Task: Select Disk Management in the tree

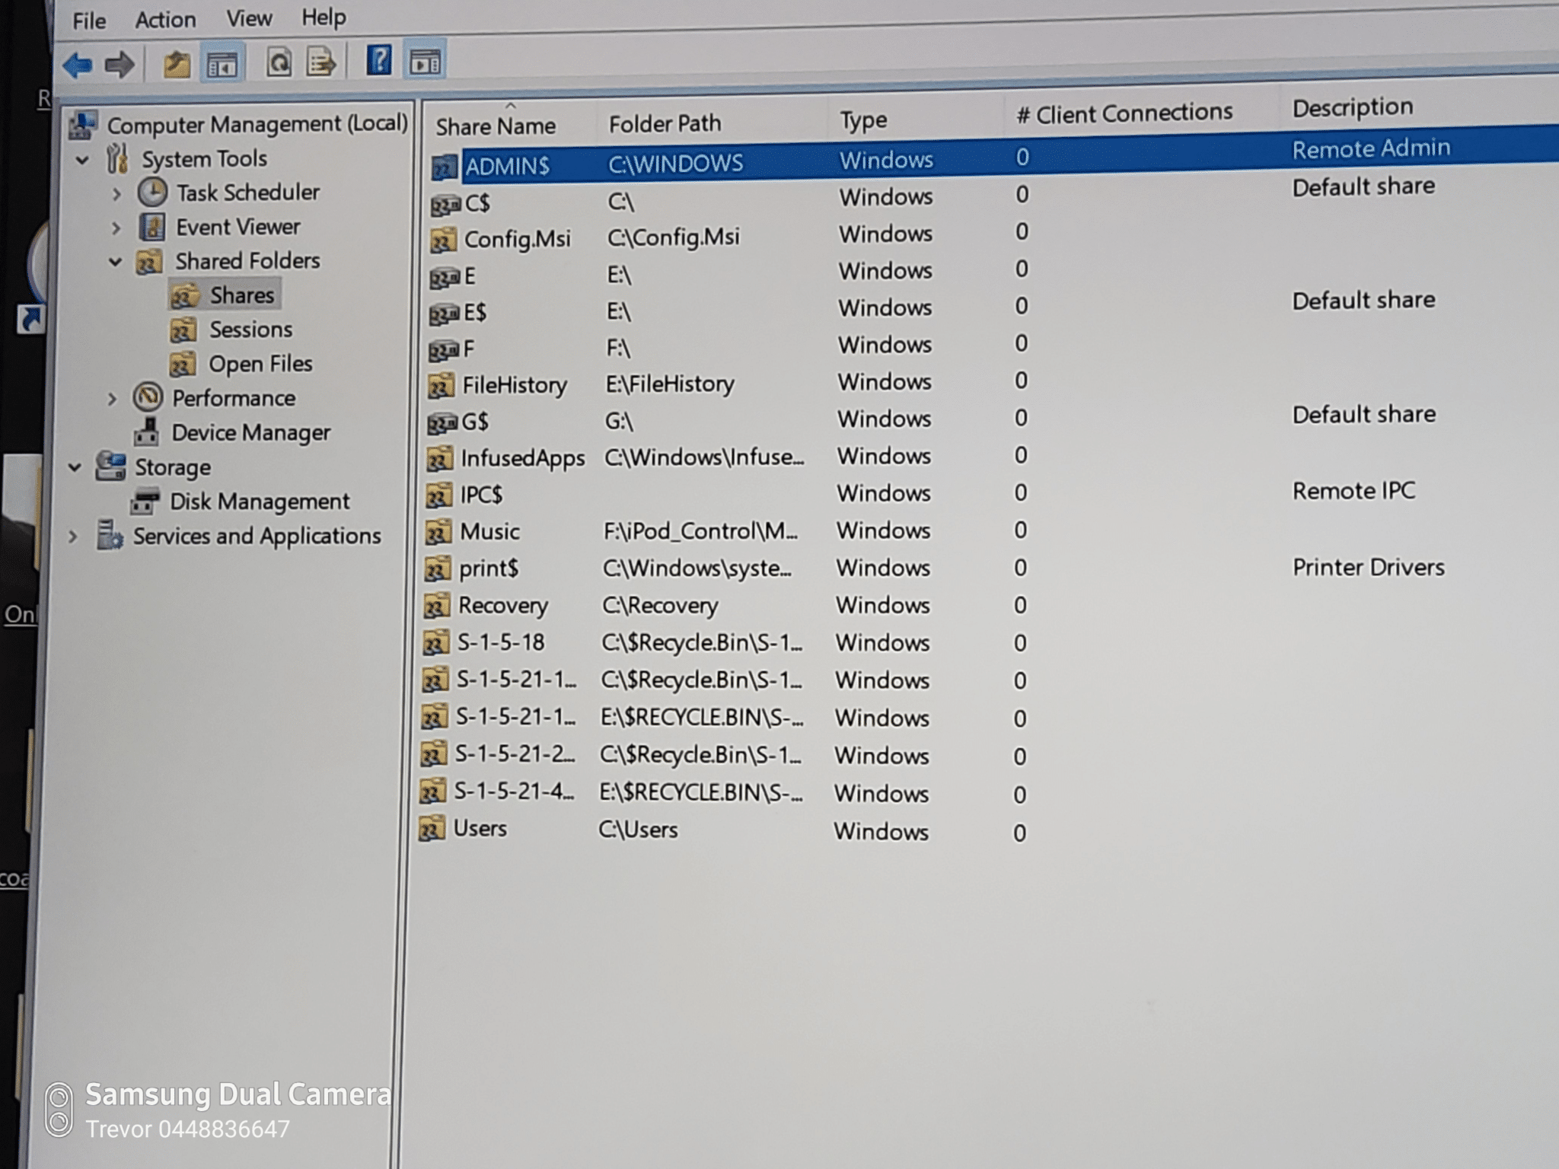Action: coord(259,502)
